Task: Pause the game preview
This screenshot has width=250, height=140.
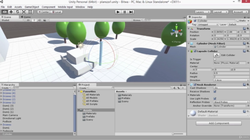Action: click(125, 12)
